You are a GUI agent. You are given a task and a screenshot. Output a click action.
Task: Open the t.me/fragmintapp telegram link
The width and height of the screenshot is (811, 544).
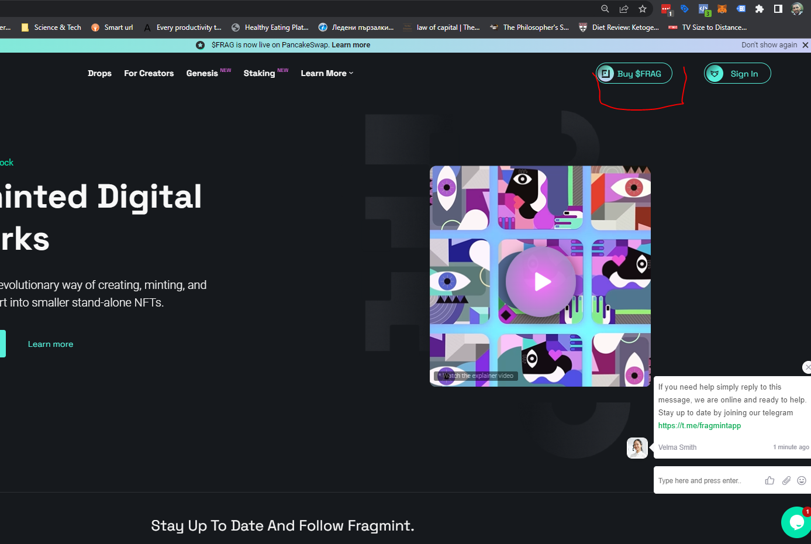[x=699, y=426]
